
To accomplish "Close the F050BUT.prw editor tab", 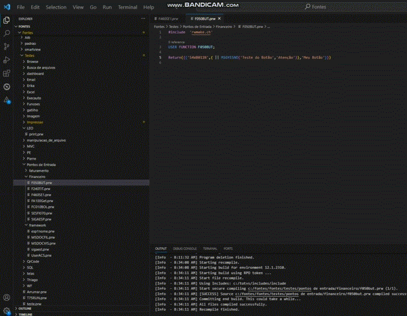I will click(x=220, y=19).
